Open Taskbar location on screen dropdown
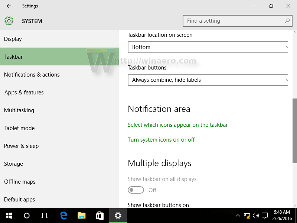The width and height of the screenshot is (297, 223). (208, 47)
